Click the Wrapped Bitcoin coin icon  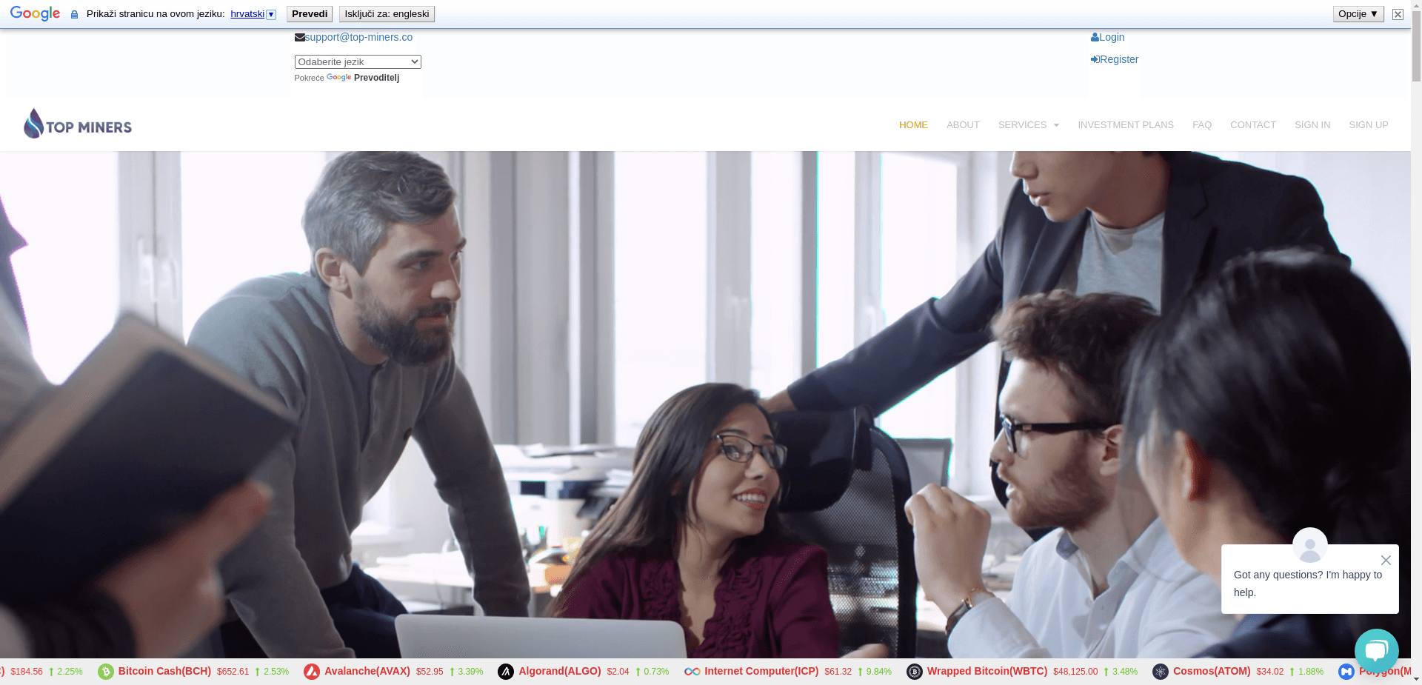coord(915,672)
